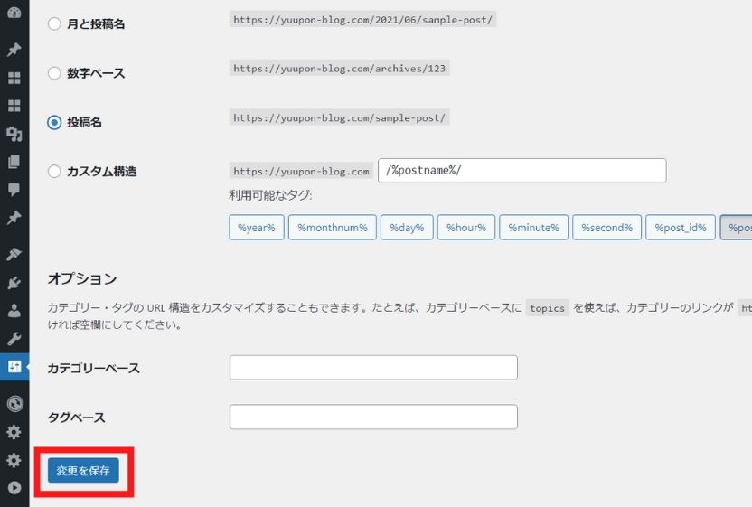The height and width of the screenshot is (507, 752).
Task: Click the 変更を保存 button
Action: (83, 471)
